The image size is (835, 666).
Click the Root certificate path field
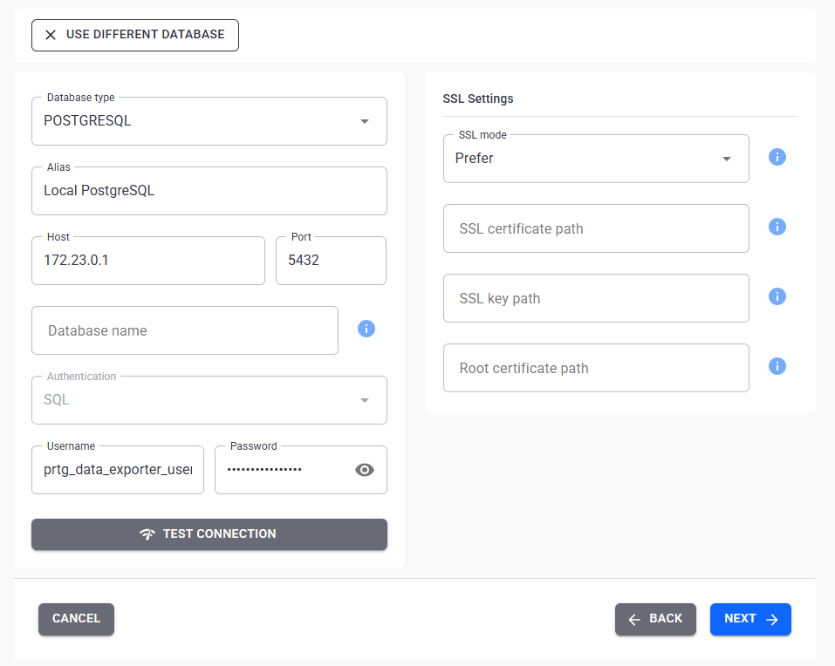[x=596, y=368]
